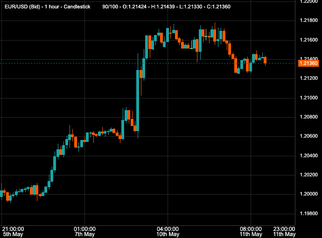
Task: Click the OHLC values readout
Action: coord(166,7)
